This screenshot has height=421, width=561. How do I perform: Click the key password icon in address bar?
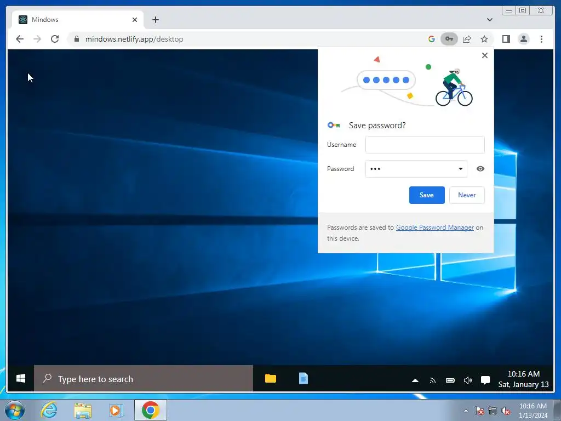click(x=449, y=39)
